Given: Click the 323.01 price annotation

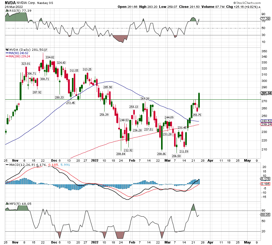Looking at the screenshot, I should point(26,64).
